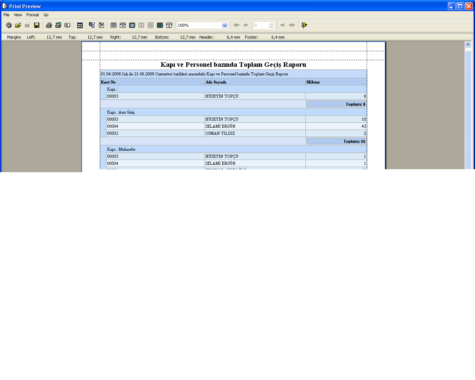The width and height of the screenshot is (475, 380).
Task: Click the gear design settings icon
Action: point(9,25)
